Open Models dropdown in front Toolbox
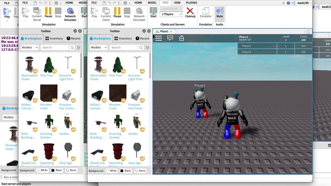Viewport: 331px width, 186px height. click(x=99, y=47)
